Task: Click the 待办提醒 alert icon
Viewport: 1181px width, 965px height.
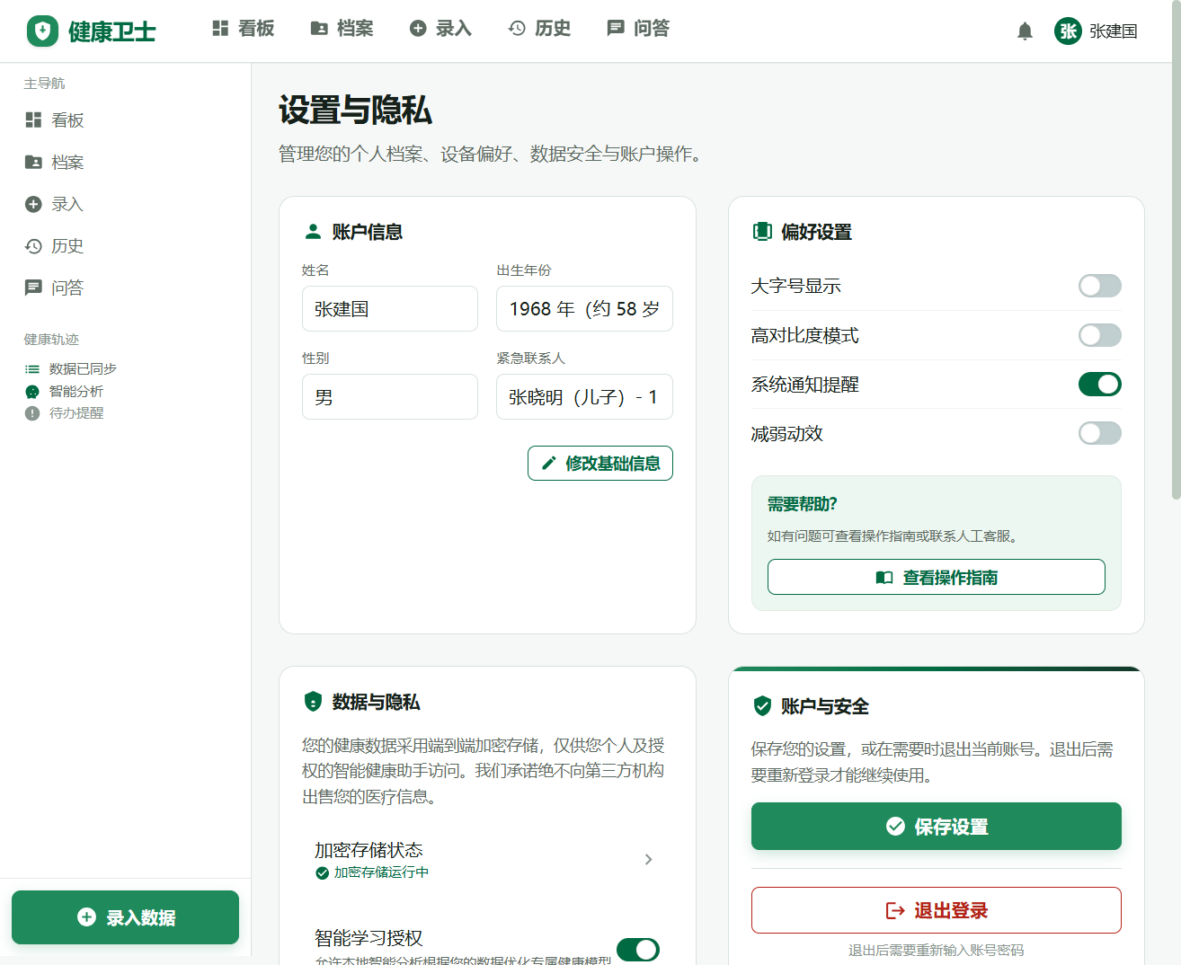Action: pos(32,413)
